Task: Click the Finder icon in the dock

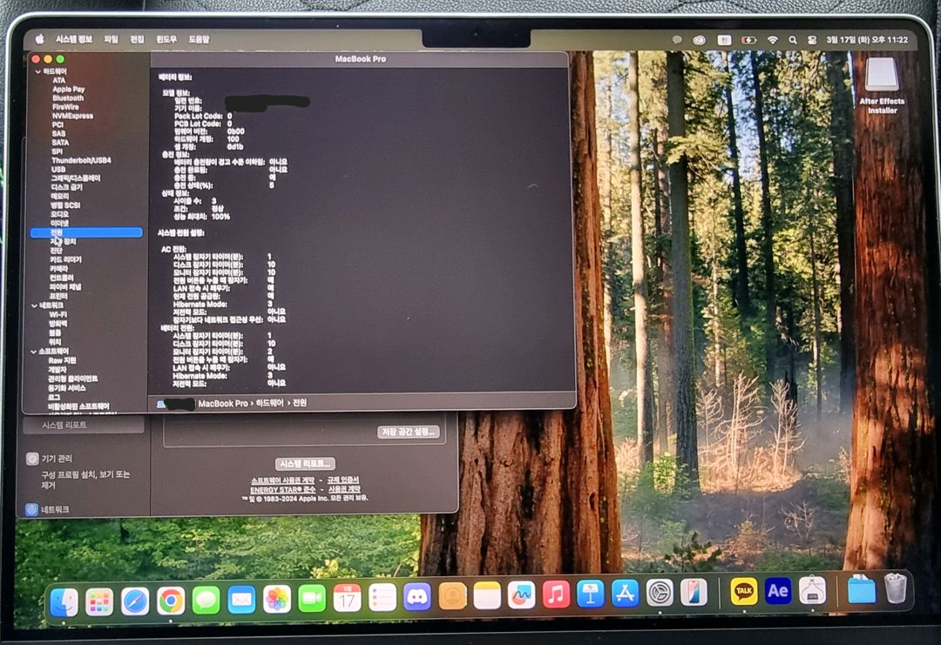Action: coord(64,601)
